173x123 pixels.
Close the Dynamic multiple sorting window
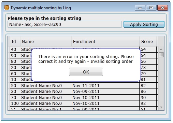click(x=162, y=8)
